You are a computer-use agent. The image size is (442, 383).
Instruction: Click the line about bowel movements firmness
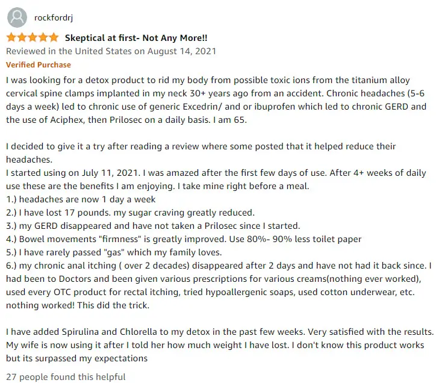tap(184, 239)
